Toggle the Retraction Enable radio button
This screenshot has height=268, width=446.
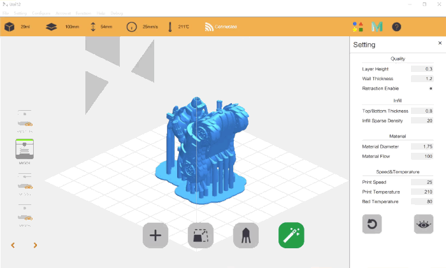tap(431, 88)
